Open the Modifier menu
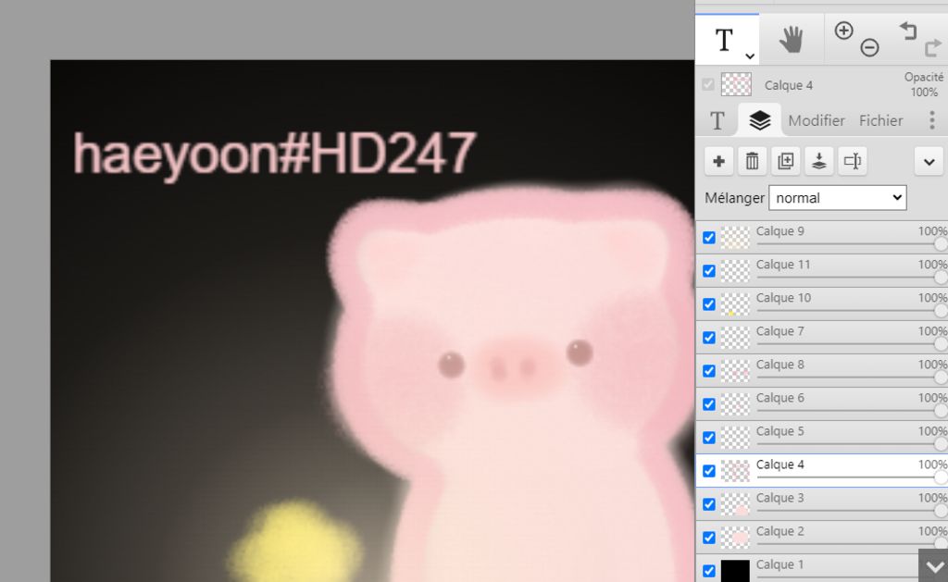Image resolution: width=948 pixels, height=582 pixels. point(817,120)
